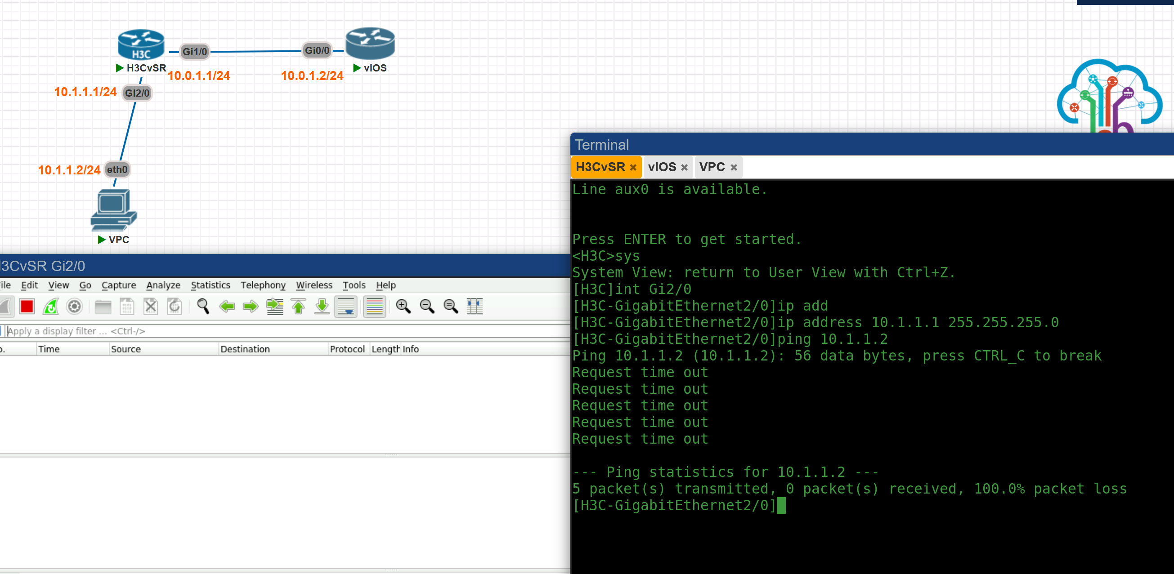Image resolution: width=1174 pixels, height=574 pixels.
Task: Click in the display filter input field
Action: coord(182,331)
